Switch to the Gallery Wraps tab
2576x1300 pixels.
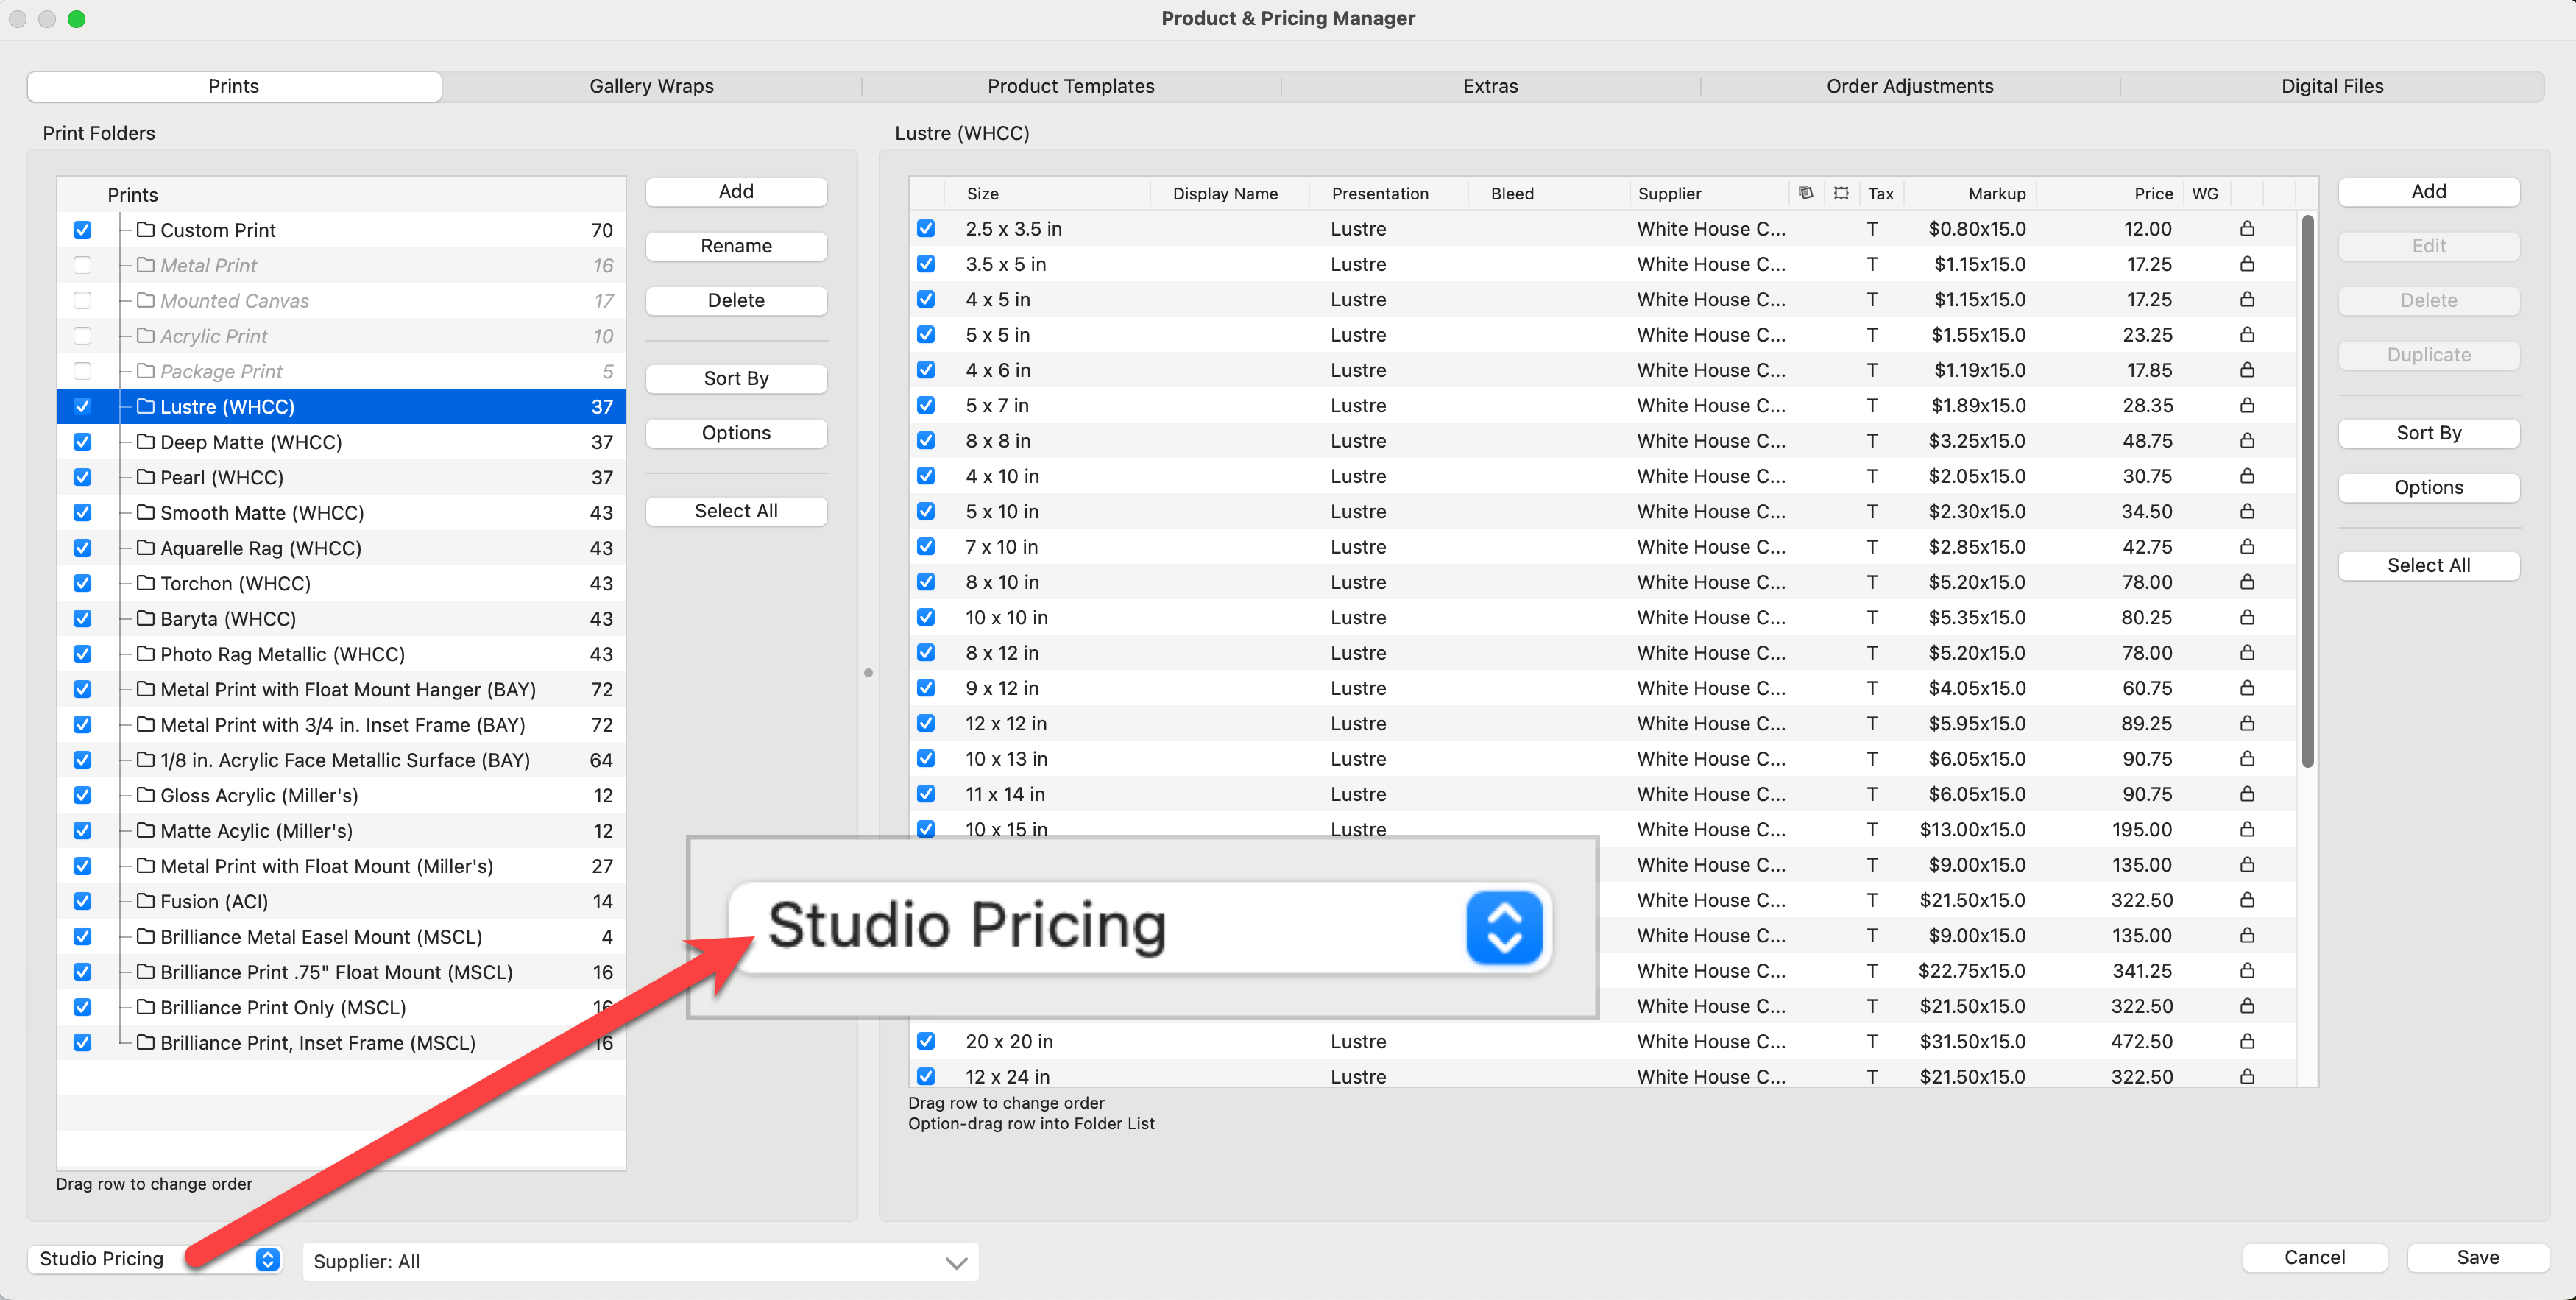coord(651,86)
